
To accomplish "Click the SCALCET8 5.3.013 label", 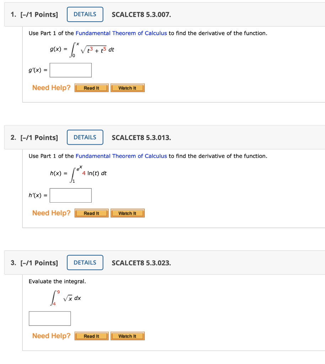I will 141,138.
